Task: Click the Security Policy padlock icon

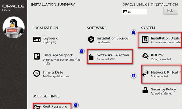Action: pyautogui.click(x=145, y=90)
